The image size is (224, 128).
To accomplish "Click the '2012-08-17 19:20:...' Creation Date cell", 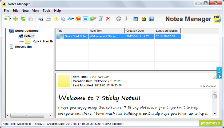I will [x=140, y=36].
